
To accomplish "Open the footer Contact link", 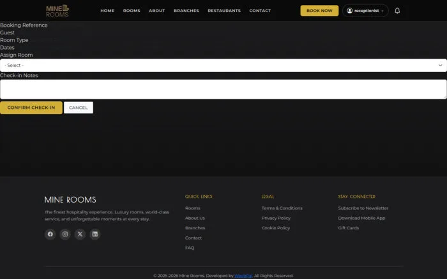I will coord(193,238).
